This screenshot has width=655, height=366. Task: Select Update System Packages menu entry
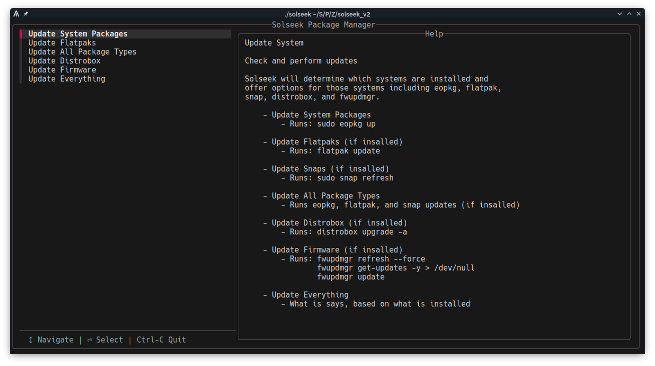(78, 34)
